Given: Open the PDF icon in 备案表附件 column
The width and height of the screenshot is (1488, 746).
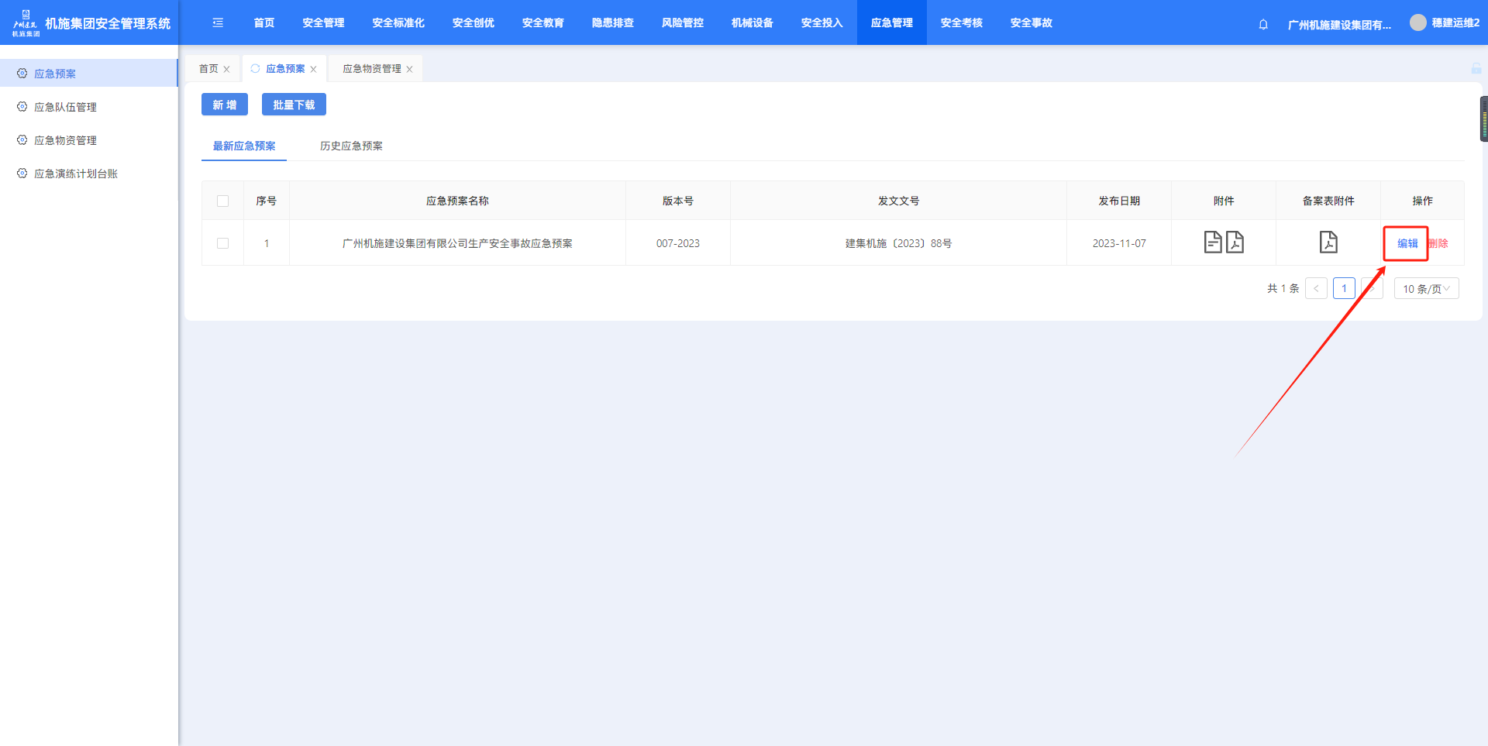Looking at the screenshot, I should click(1328, 242).
